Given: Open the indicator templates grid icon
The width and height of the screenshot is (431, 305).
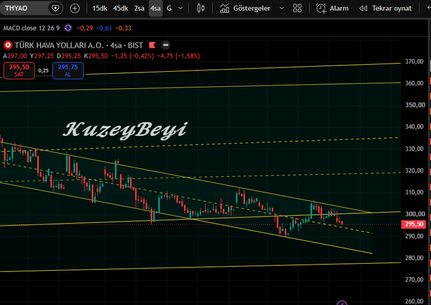Looking at the screenshot, I should coord(298,8).
